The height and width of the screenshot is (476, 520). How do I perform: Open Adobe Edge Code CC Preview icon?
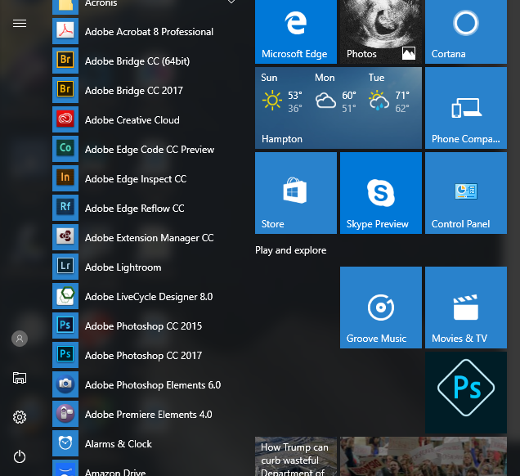(65, 149)
